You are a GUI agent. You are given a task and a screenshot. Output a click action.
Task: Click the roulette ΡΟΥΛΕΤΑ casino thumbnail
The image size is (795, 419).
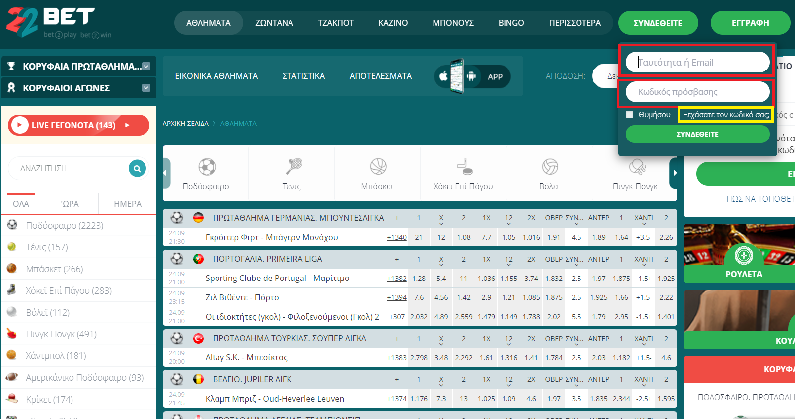pos(739,253)
